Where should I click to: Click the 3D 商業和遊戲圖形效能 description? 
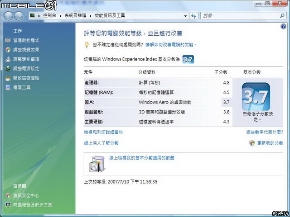click(162, 112)
